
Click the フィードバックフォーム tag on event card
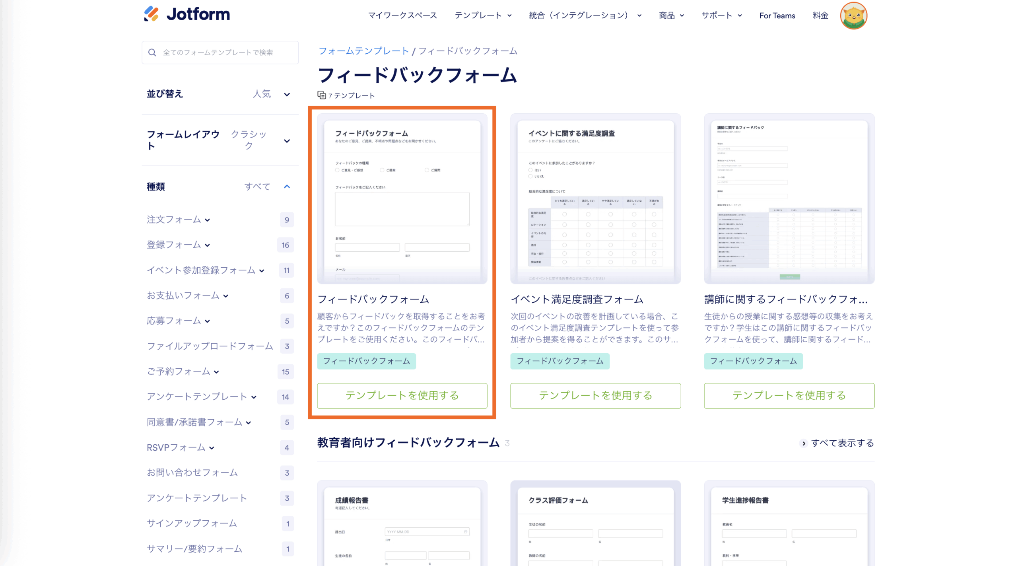coord(560,361)
